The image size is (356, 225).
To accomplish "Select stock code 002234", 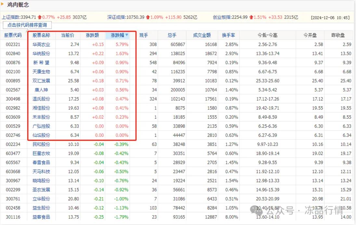I will [13, 144].
